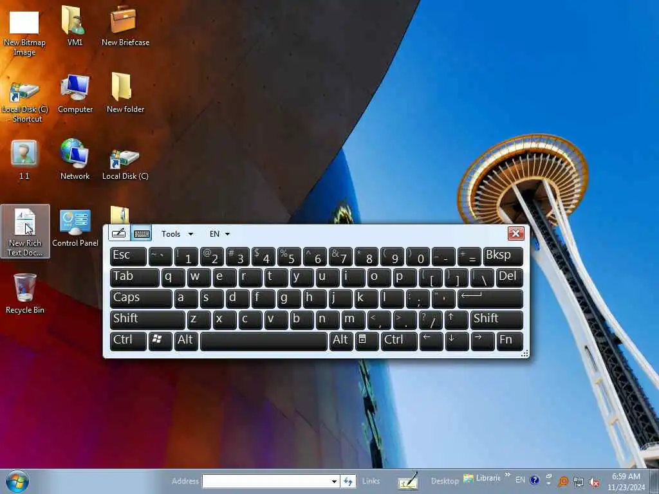Open the Tools dropdown menu
The height and width of the screenshot is (494, 659).
pos(177,234)
